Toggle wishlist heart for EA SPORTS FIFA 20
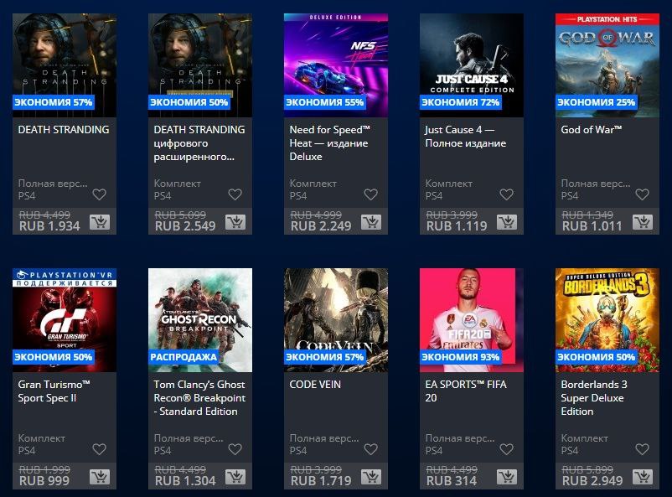 [507, 449]
